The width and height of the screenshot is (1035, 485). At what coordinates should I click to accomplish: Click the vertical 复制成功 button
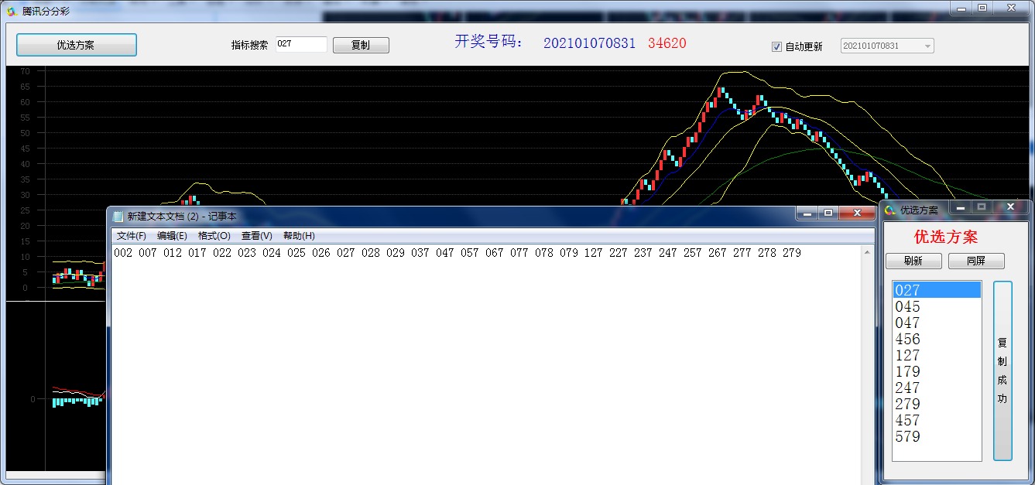[x=1002, y=371]
